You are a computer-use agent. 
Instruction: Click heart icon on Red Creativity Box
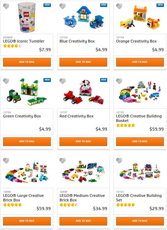(x=63, y=81)
